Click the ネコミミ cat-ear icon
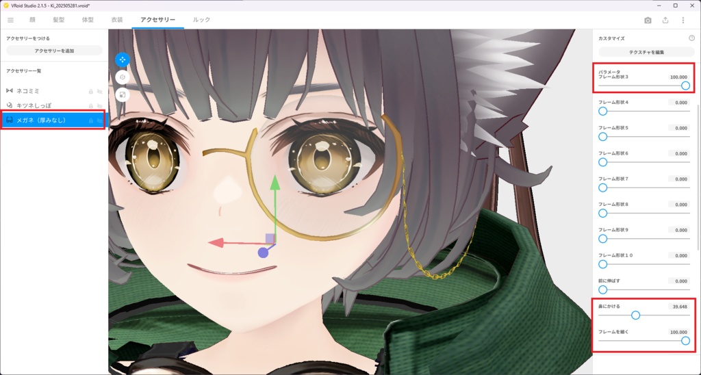Viewport: 701px width, 375px height. (10, 91)
